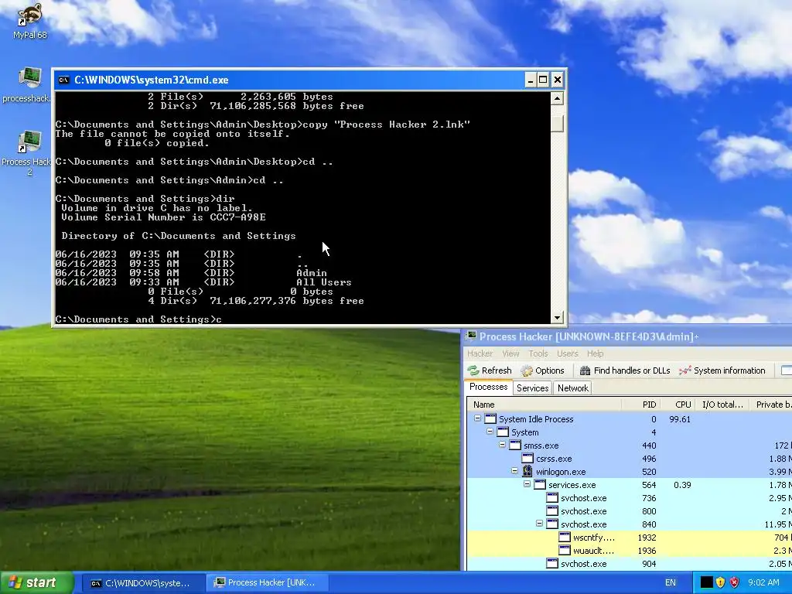
Task: Click the cmd scrollbar down arrow
Action: coord(557,318)
